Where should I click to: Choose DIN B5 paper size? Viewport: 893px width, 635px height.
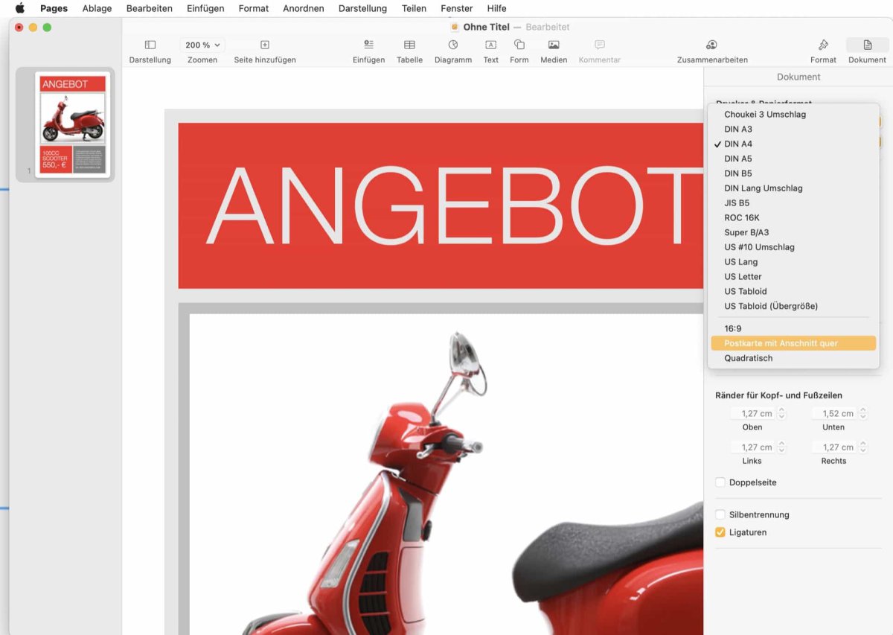click(793, 173)
